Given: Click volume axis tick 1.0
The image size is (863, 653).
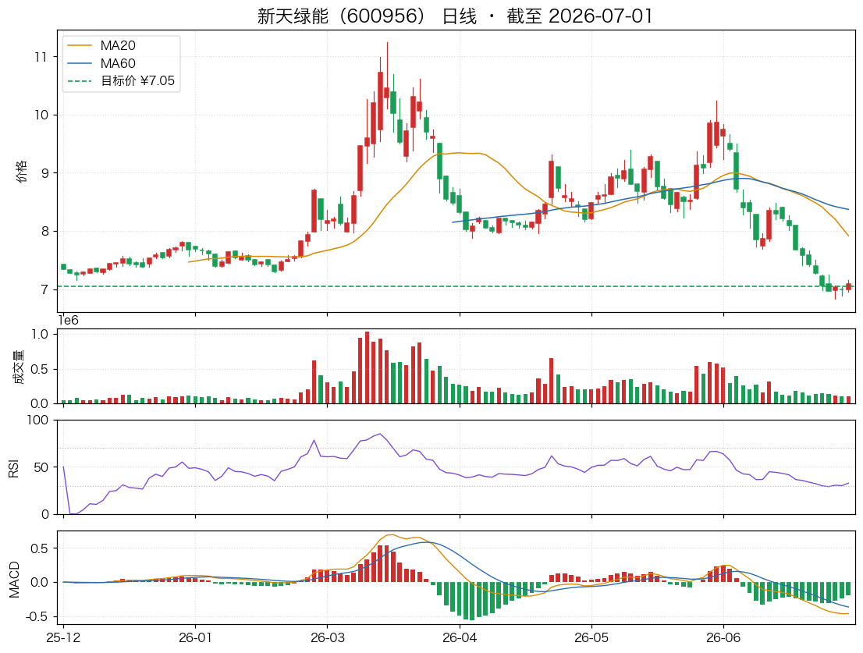Looking at the screenshot, I should click(x=40, y=335).
